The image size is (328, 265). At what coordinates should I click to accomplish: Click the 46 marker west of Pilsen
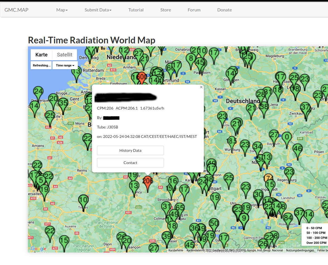(x=297, y=150)
